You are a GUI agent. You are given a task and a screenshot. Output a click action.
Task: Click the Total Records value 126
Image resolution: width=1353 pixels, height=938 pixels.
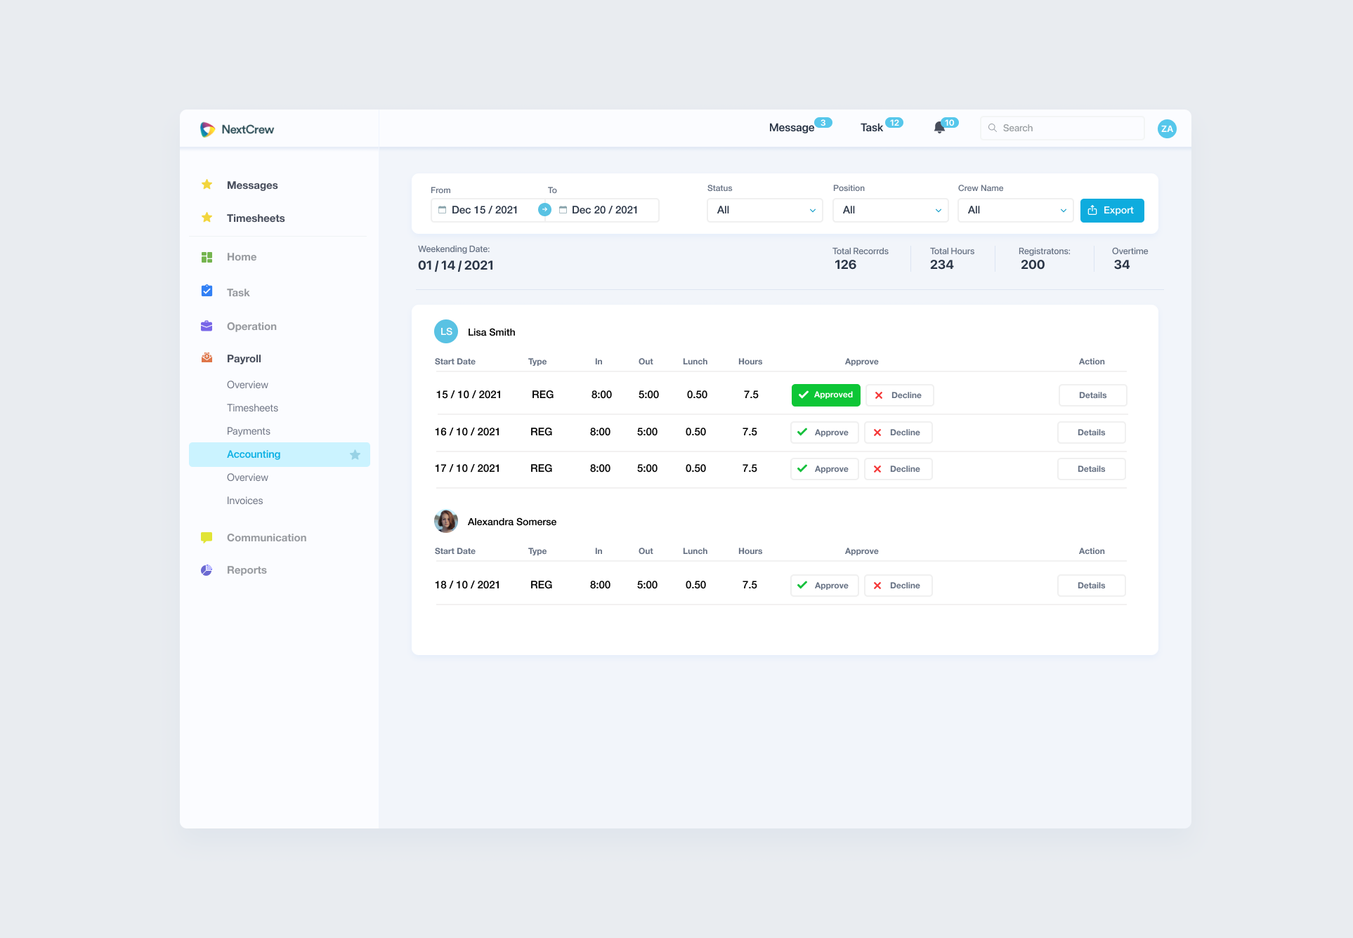click(845, 265)
